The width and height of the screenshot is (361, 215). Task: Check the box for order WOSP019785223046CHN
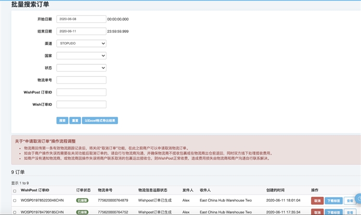(x=15, y=201)
